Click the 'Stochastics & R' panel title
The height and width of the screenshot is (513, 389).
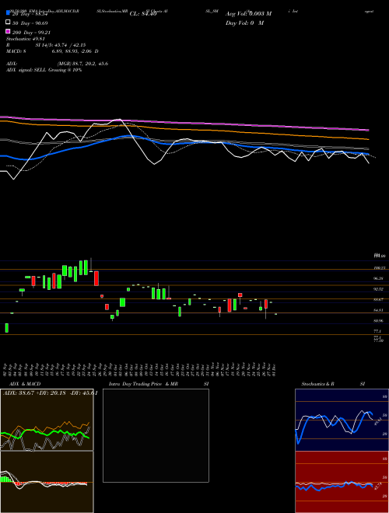pos(317,384)
